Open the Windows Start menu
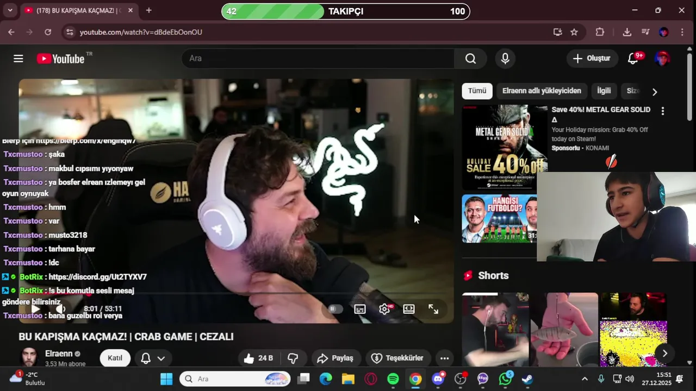 [166, 379]
